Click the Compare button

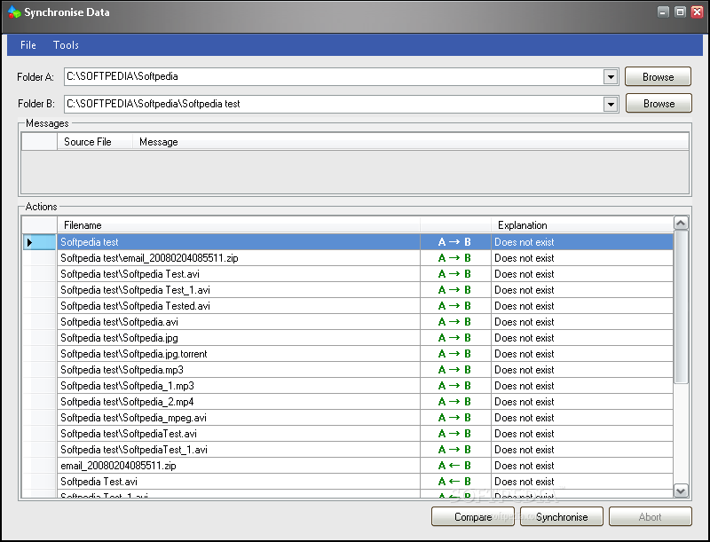(x=473, y=516)
